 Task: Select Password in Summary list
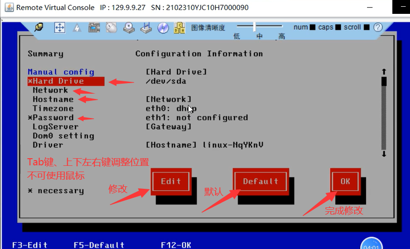click(51, 118)
